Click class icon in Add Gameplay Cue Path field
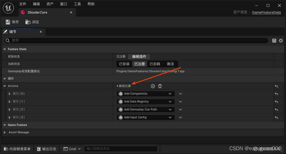Image resolution: width=286 pixels, height=154 pixels. click(x=121, y=110)
